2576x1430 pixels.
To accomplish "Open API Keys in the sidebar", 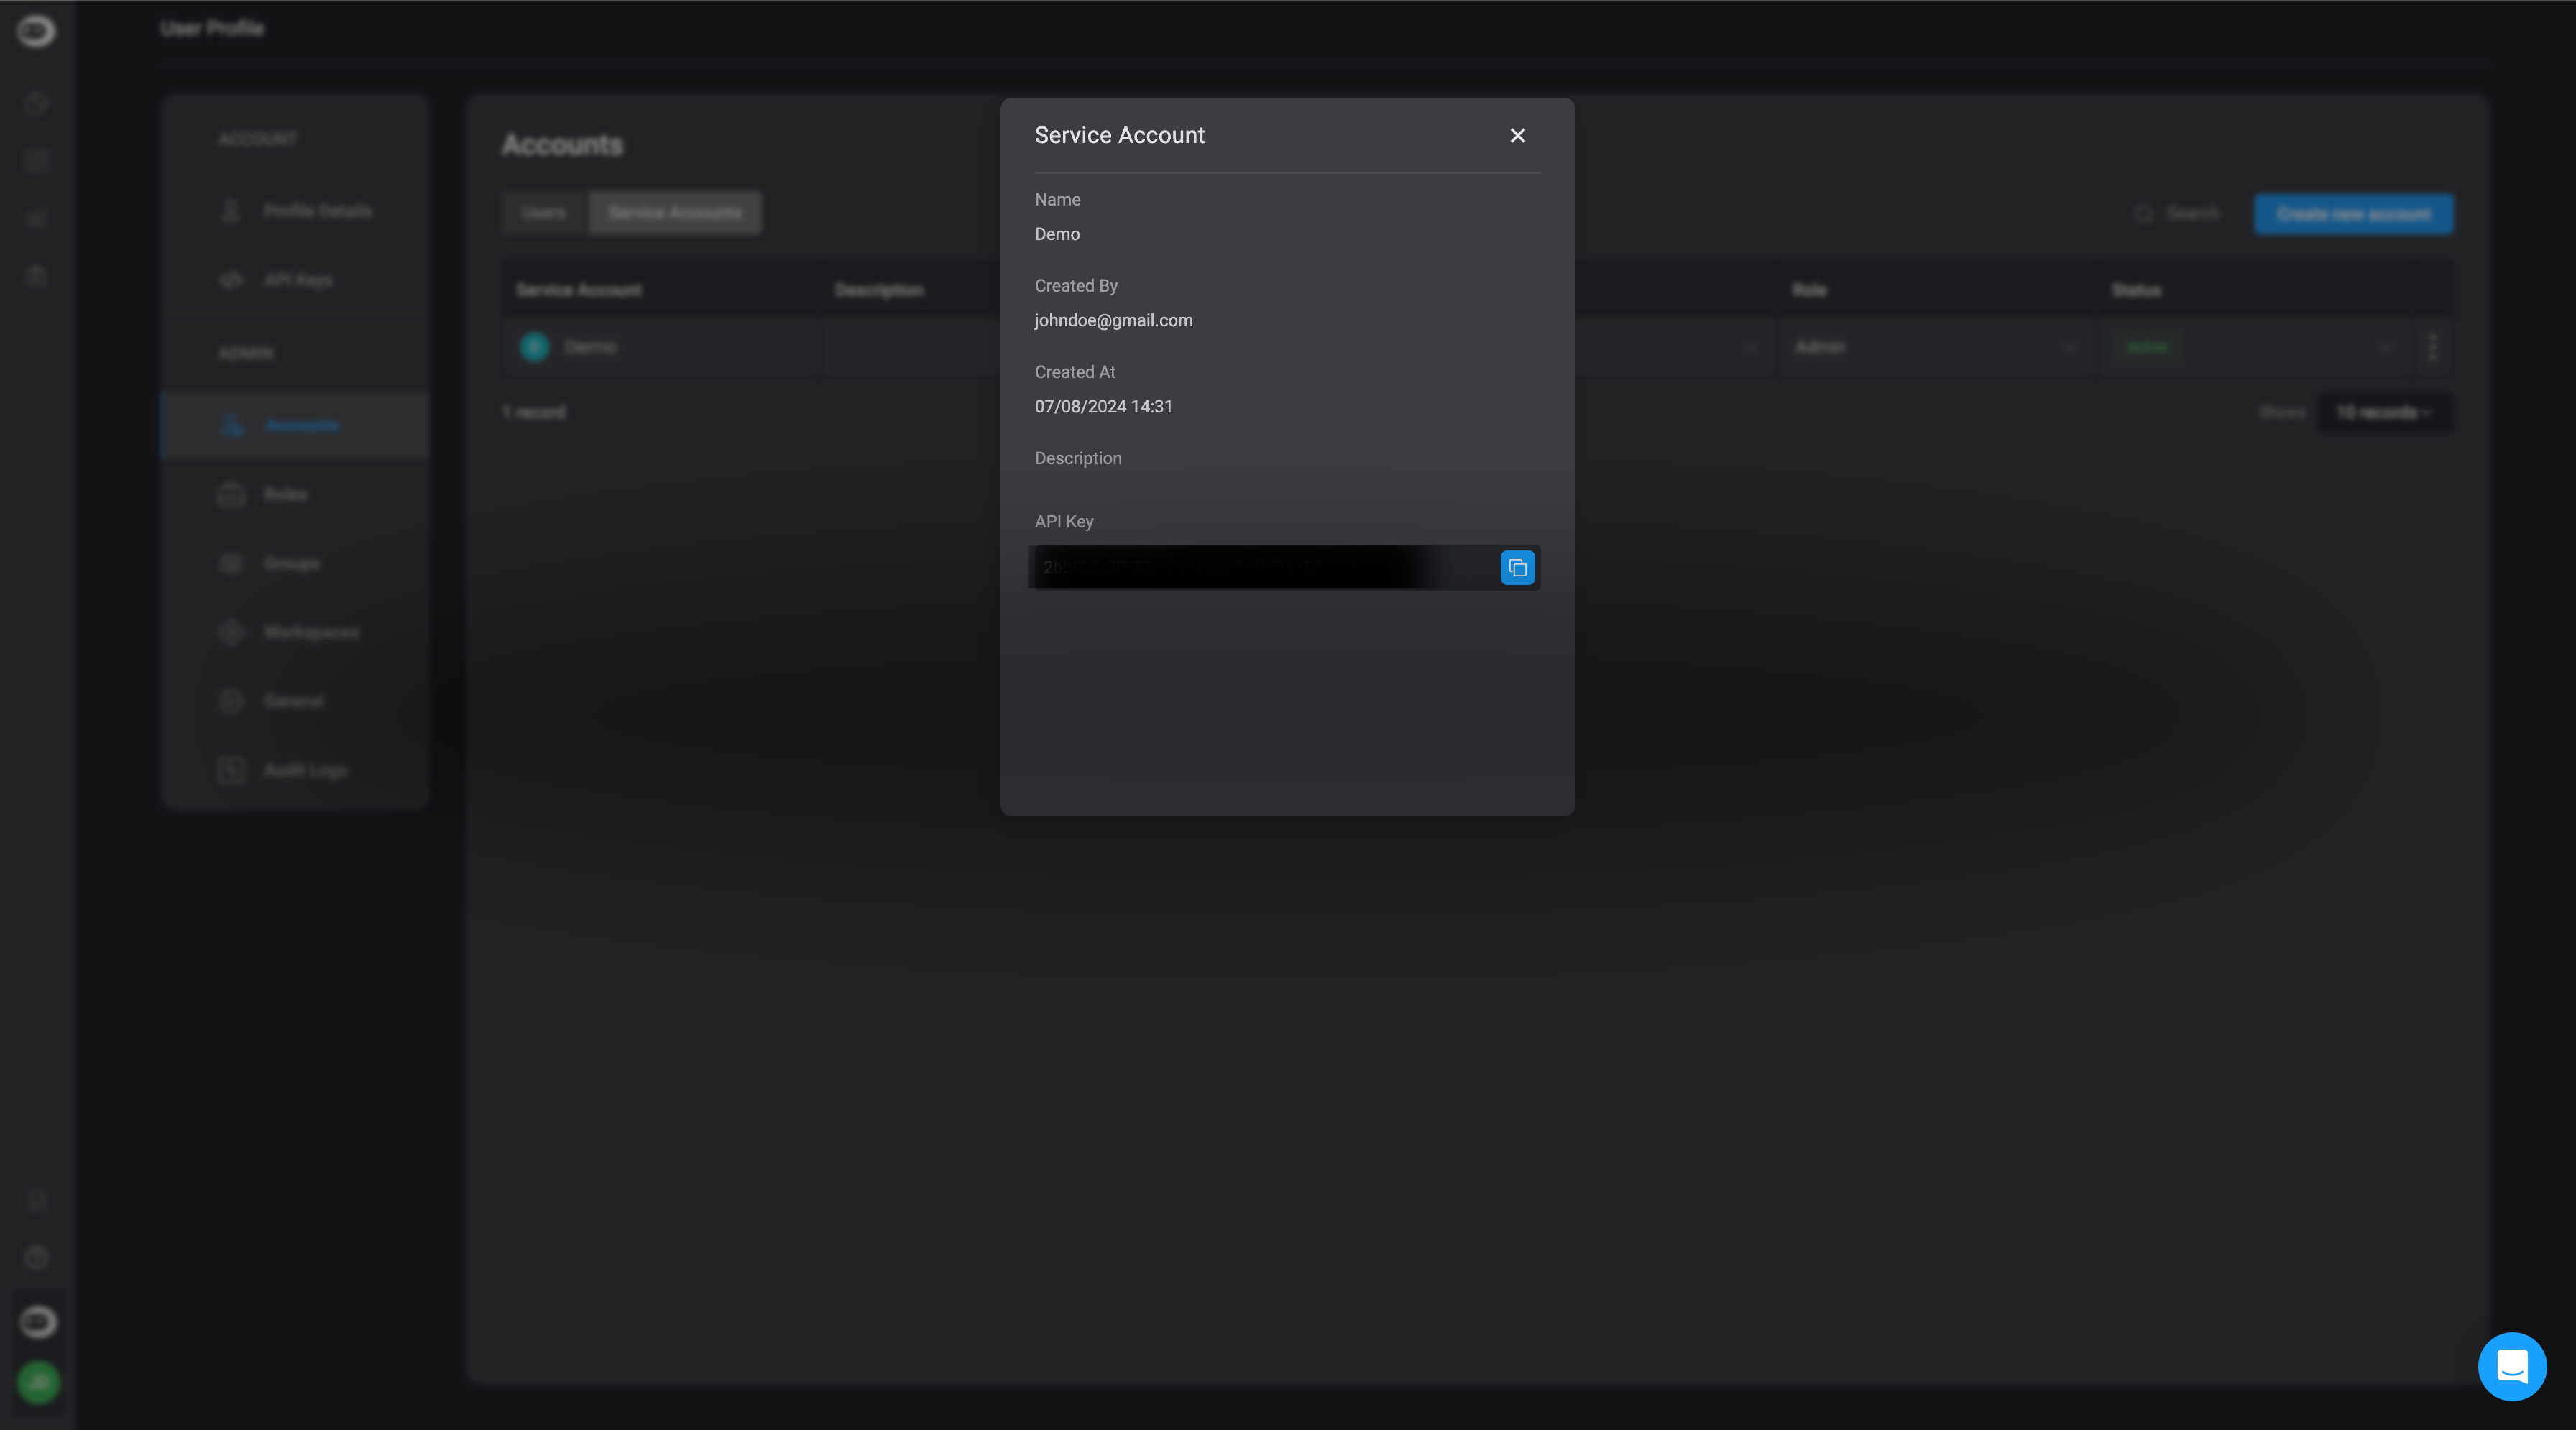I will point(296,280).
